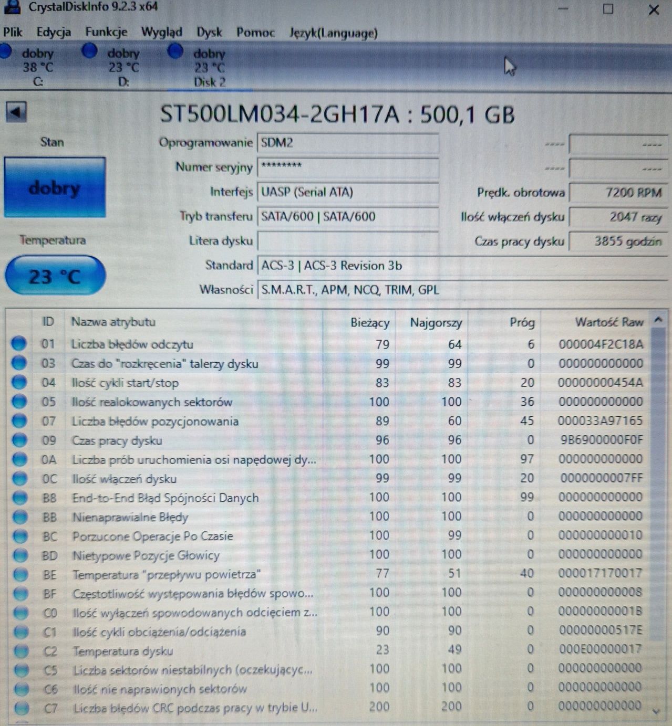Click status icon for attribute 05
The width and height of the screenshot is (672, 726).
pos(19,402)
